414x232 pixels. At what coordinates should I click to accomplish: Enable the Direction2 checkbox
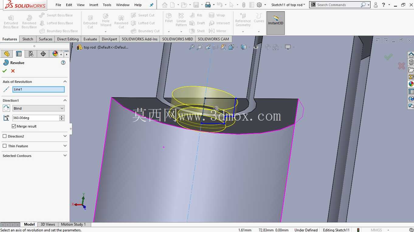(5, 136)
